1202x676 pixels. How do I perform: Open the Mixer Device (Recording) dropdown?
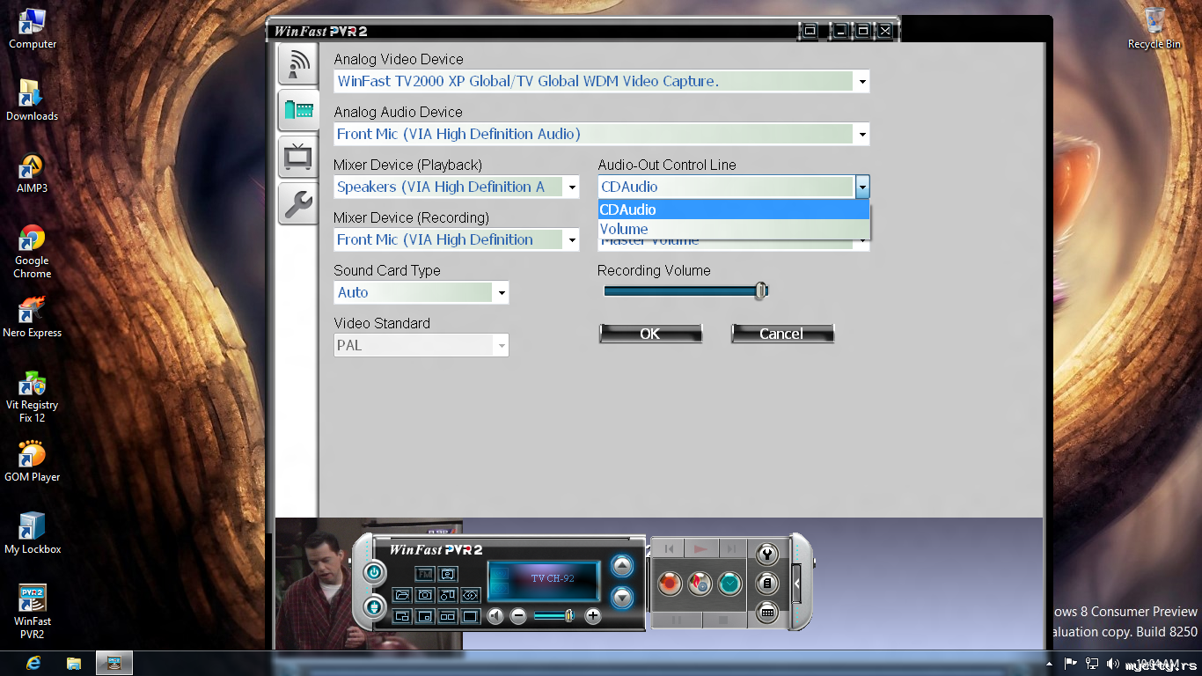[x=572, y=239]
